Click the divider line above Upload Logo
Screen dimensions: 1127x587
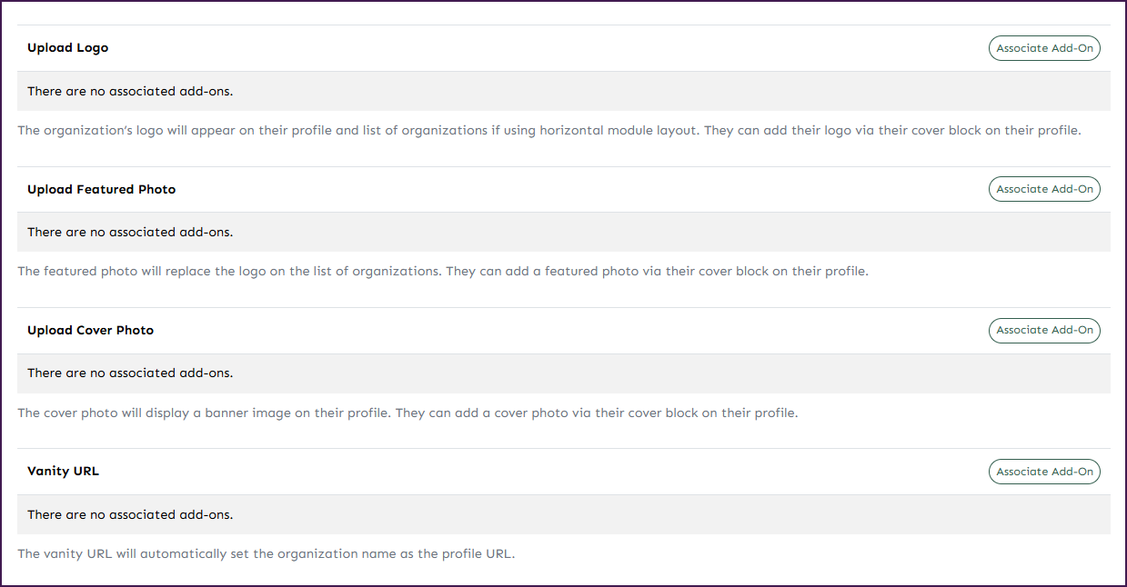point(564,25)
